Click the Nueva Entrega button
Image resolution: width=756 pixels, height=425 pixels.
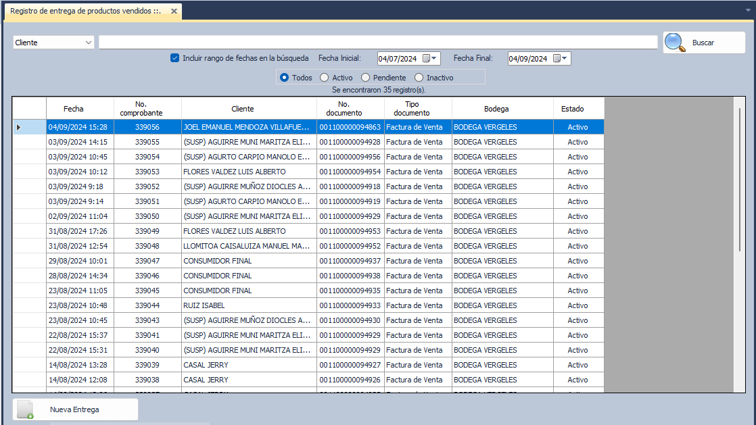(x=75, y=409)
